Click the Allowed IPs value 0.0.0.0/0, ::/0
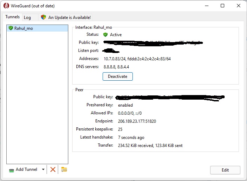 (130, 113)
